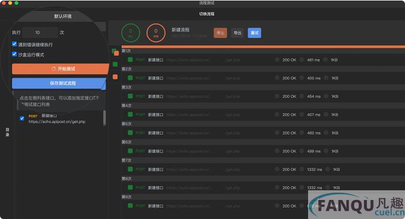Click the 新建流程 flow title
The image size is (405, 219).
(181, 30)
